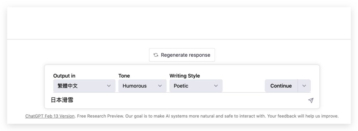Open the Tone dropdown showing Humorous
Viewport: 358px width, 131px height.
coord(142,86)
